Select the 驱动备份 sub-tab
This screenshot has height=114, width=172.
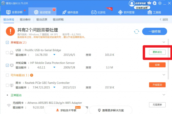pyautogui.click(x=25, y=20)
